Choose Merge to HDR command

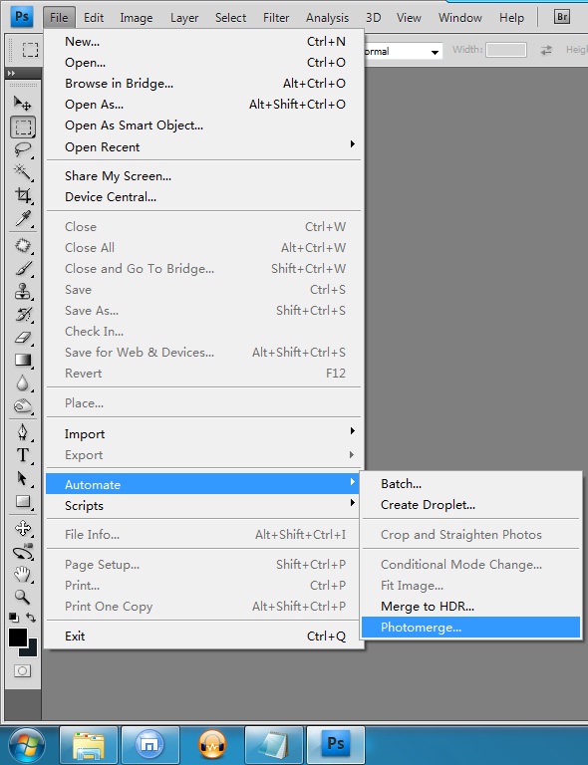[x=470, y=606]
